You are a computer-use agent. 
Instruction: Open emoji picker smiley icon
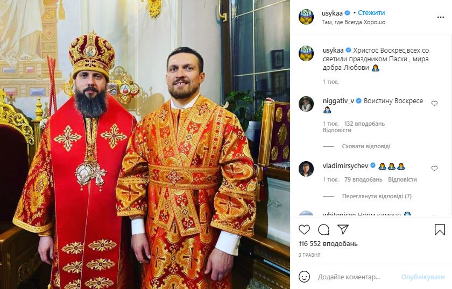pos(304,277)
